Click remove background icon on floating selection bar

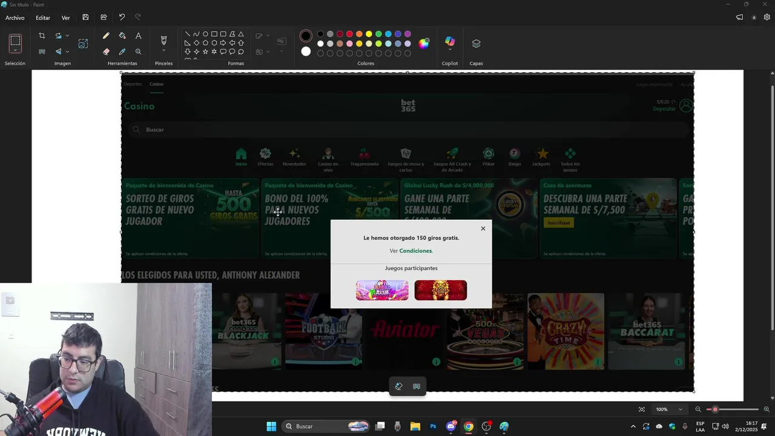pos(417,386)
